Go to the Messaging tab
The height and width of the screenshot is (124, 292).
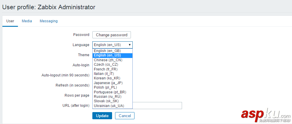(49, 21)
